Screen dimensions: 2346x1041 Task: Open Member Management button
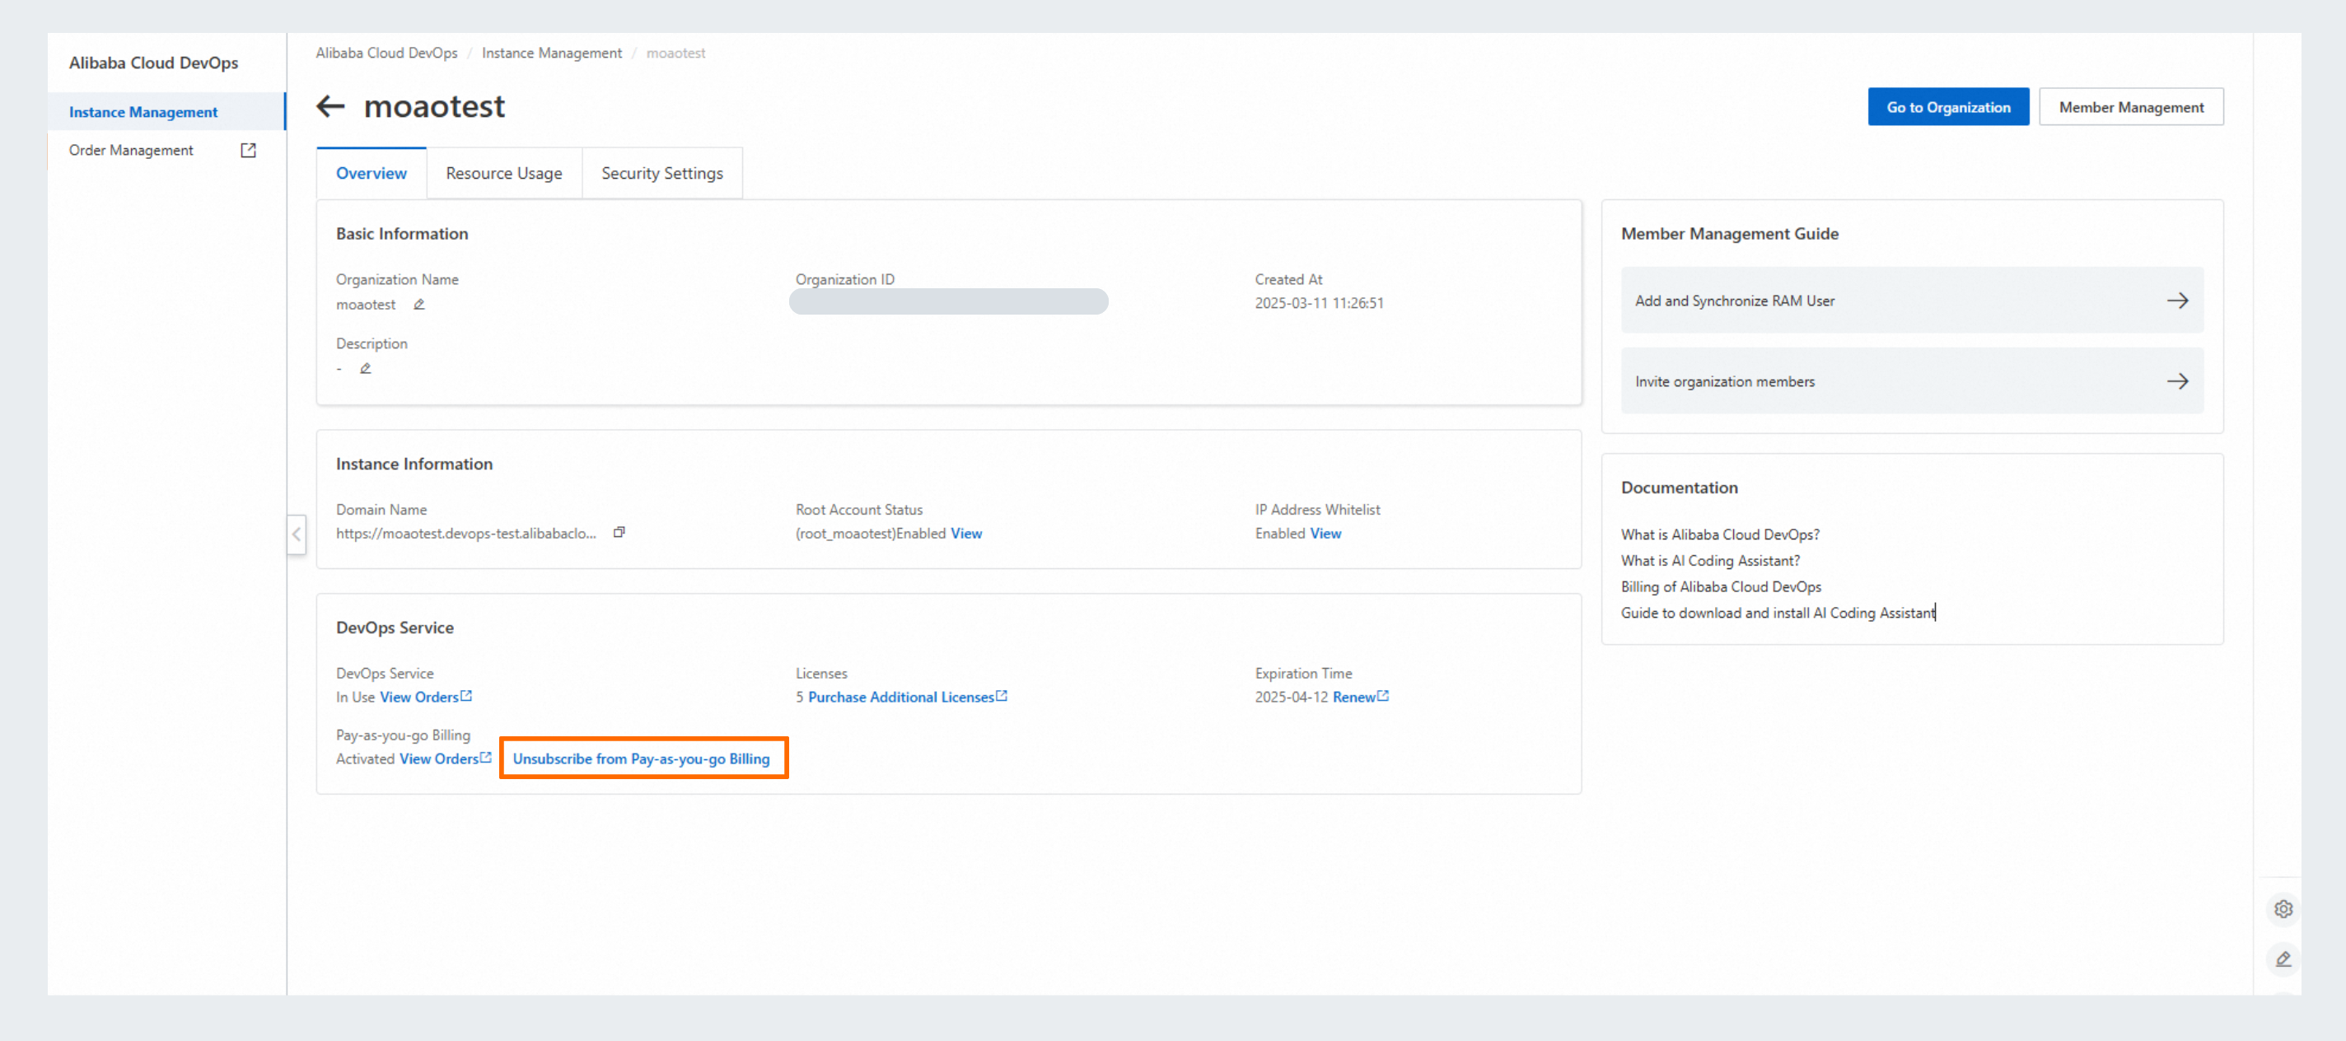coord(2130,107)
